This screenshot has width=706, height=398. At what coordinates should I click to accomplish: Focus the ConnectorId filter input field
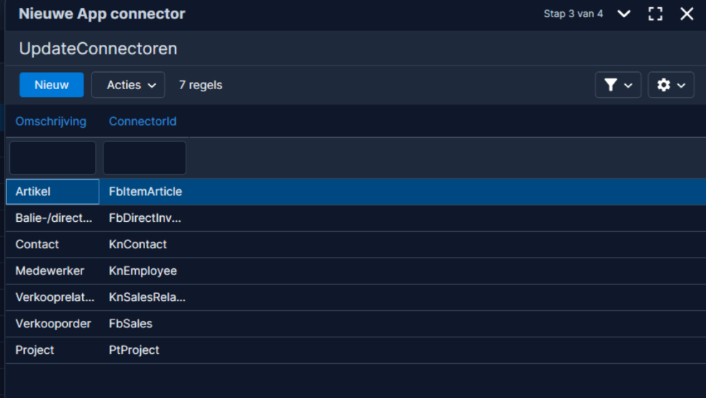[144, 158]
